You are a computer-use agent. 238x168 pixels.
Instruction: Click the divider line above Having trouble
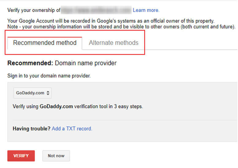[125, 120]
